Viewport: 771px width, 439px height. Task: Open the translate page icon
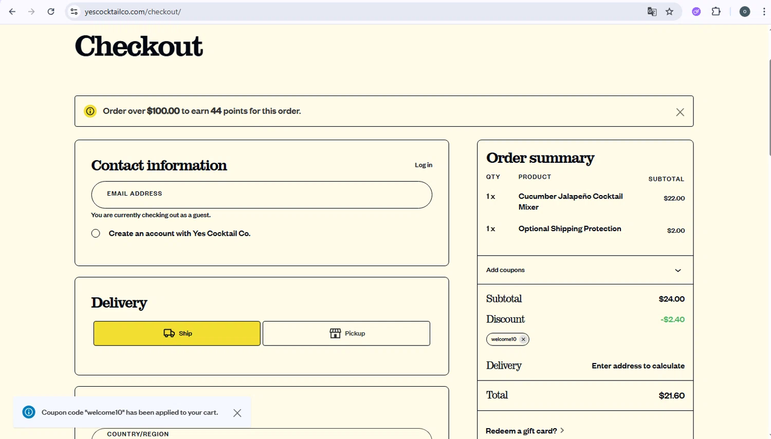(x=652, y=11)
